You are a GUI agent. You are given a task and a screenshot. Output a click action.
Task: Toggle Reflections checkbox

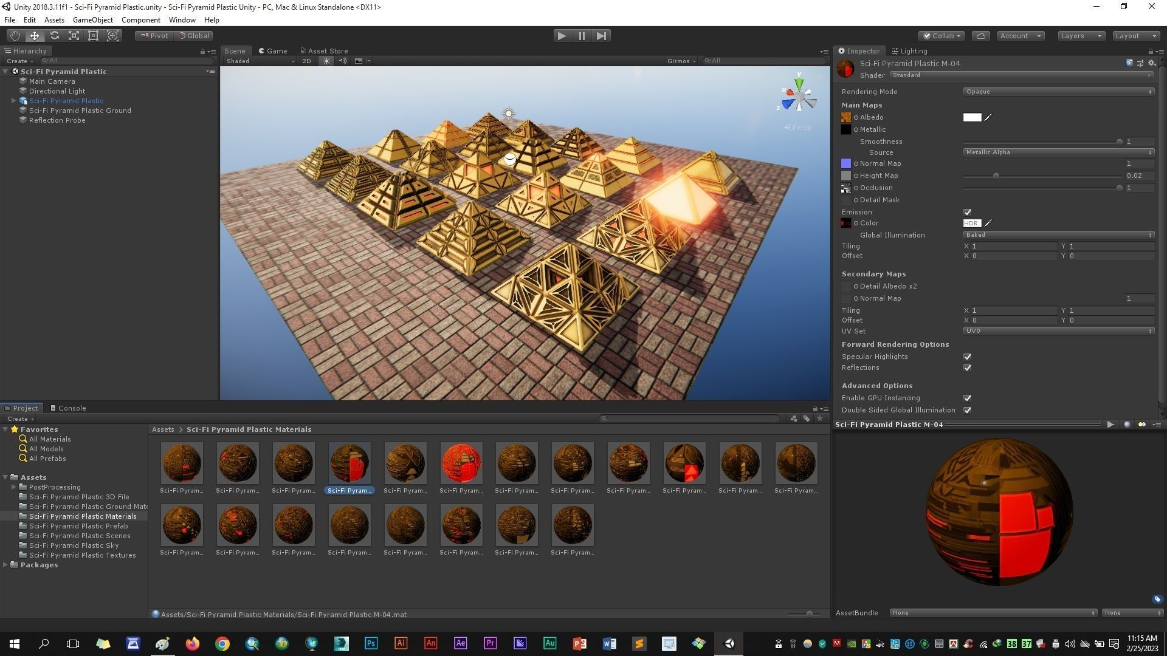(x=967, y=367)
